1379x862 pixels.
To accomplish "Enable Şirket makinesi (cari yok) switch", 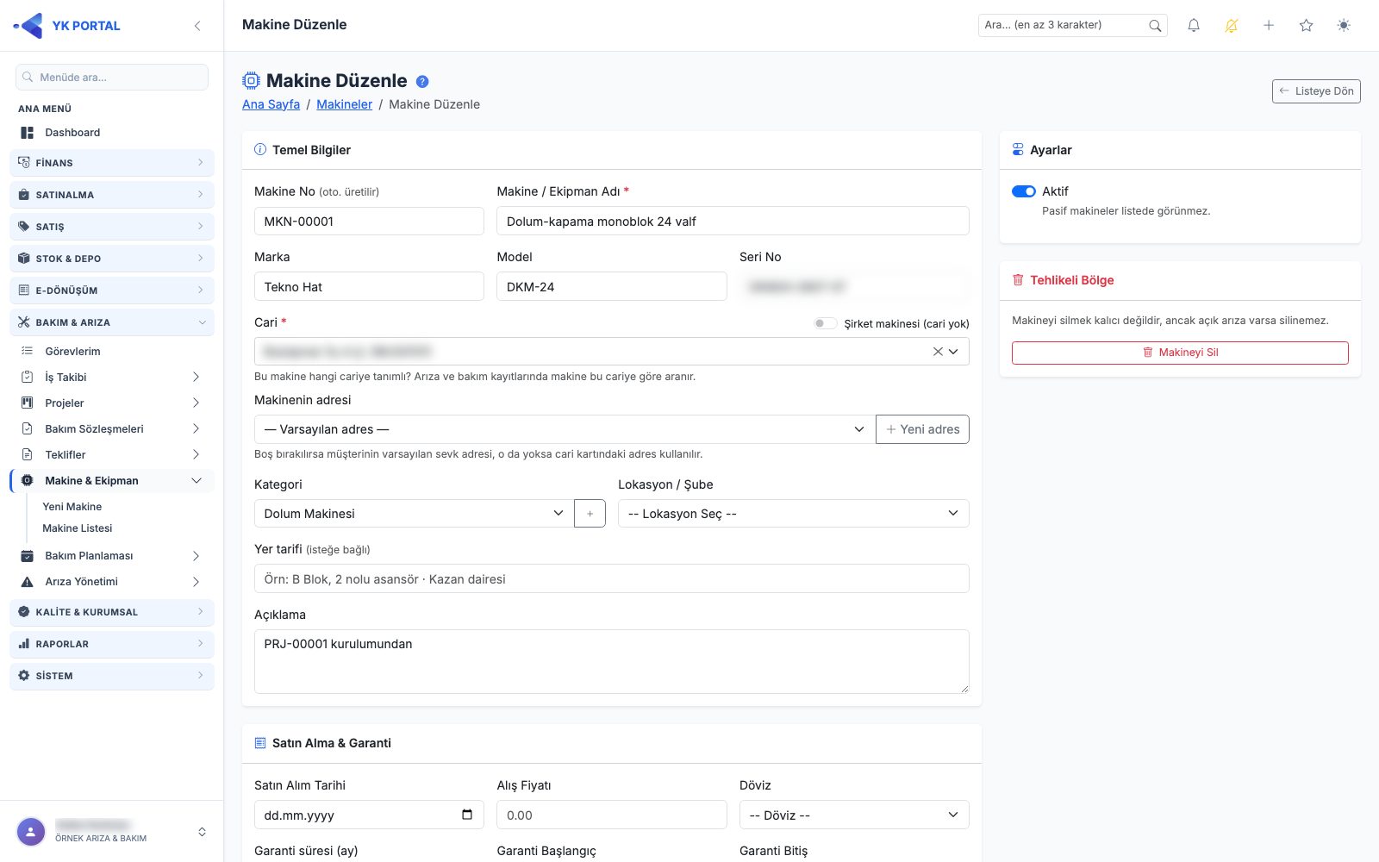I will click(826, 323).
